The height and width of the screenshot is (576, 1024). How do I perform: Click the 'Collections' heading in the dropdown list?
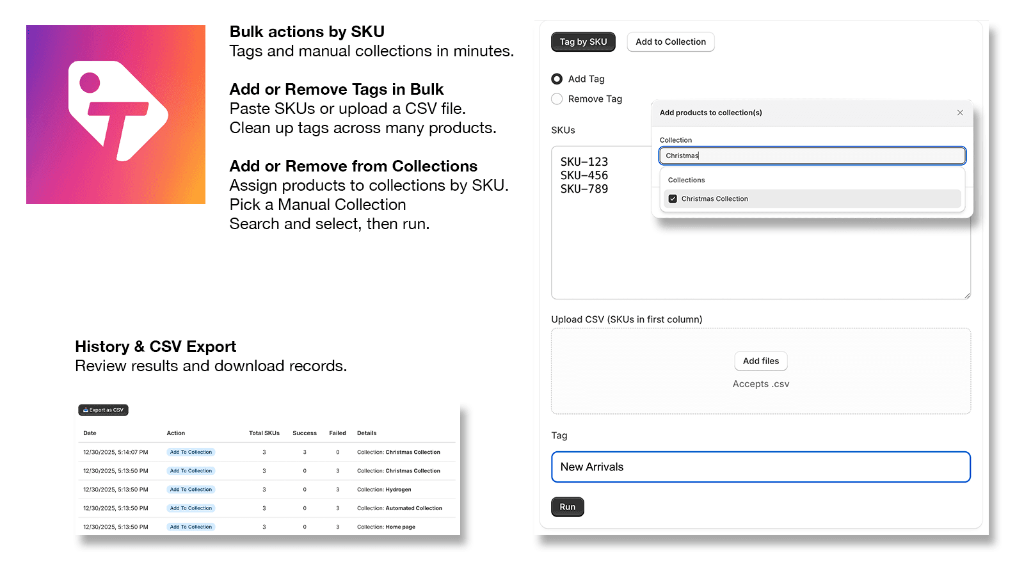tap(686, 180)
